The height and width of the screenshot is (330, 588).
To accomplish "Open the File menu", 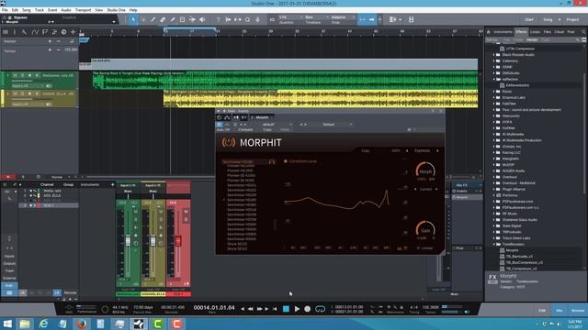I will 5,10.
